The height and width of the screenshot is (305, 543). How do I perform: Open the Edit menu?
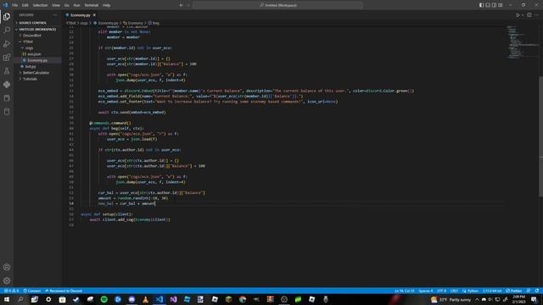click(25, 5)
